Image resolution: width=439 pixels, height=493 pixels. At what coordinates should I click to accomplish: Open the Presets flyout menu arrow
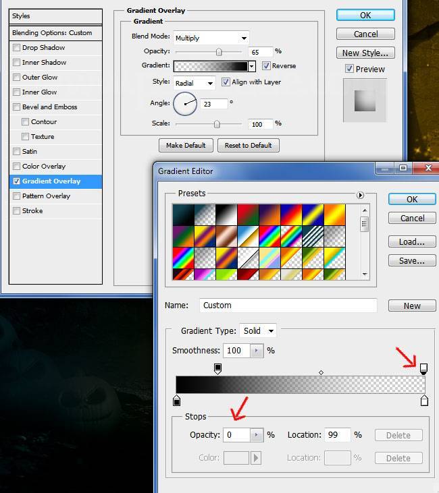[361, 195]
